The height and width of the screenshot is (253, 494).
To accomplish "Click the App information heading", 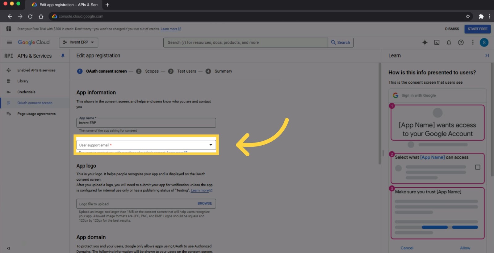I will (96, 92).
